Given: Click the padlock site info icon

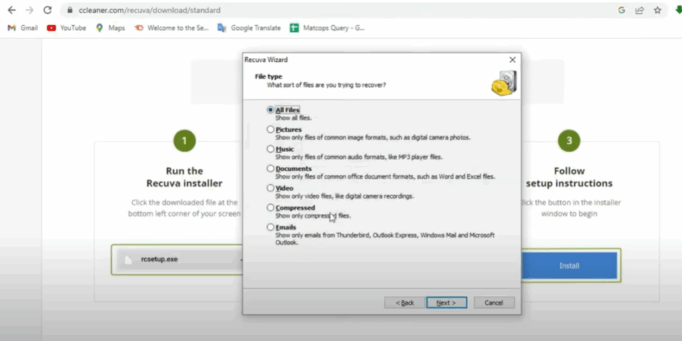Looking at the screenshot, I should (x=69, y=10).
